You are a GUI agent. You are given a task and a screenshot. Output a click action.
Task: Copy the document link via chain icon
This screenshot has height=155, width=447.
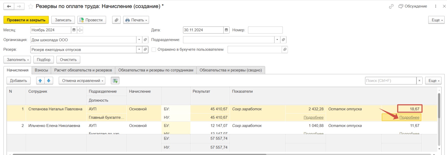tap(391, 6)
